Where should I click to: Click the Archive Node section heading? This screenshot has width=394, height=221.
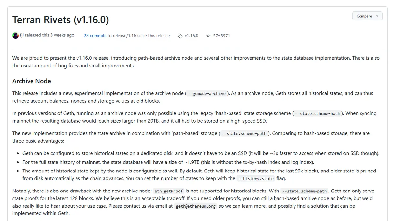tap(32, 81)
